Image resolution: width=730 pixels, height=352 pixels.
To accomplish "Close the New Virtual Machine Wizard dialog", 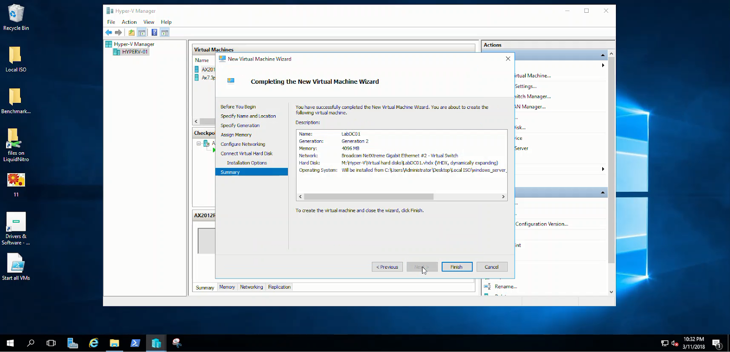I will tap(508, 59).
